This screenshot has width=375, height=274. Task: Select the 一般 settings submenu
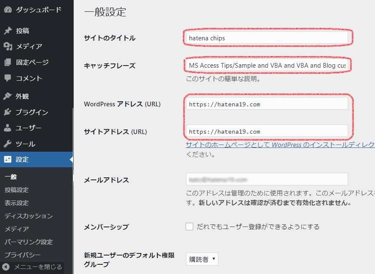click(x=11, y=177)
